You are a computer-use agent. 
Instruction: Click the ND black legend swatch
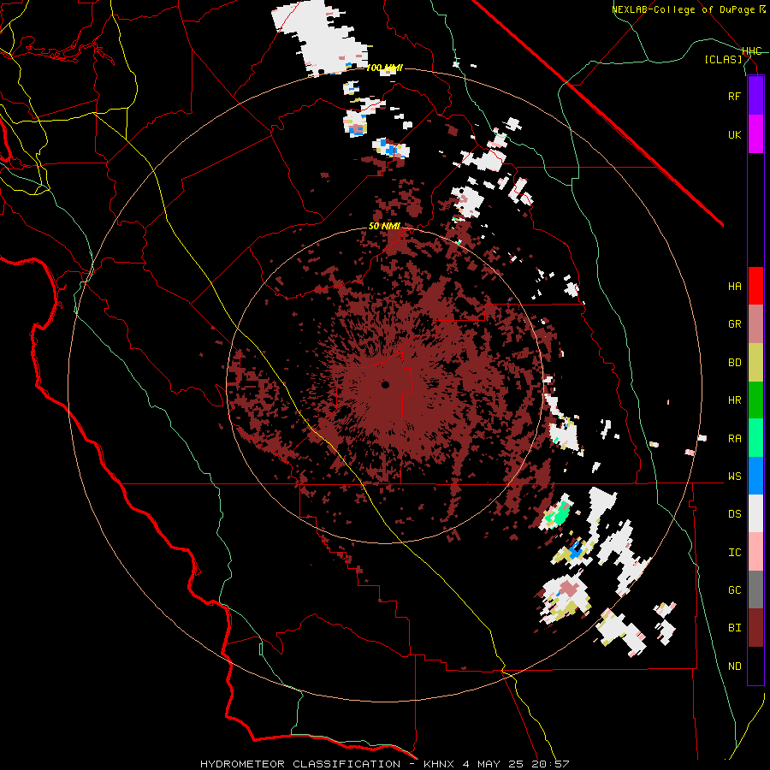(755, 666)
